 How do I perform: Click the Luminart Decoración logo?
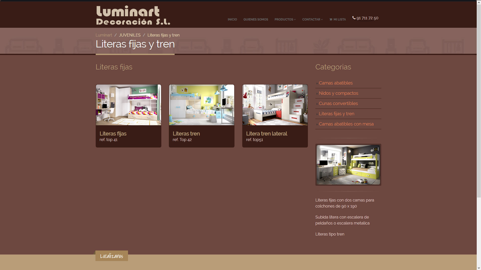[133, 15]
